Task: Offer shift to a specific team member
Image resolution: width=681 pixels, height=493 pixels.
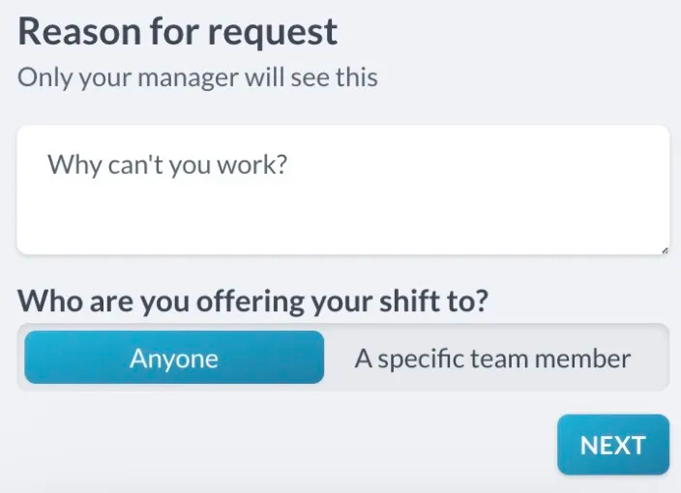Action: pos(492,359)
